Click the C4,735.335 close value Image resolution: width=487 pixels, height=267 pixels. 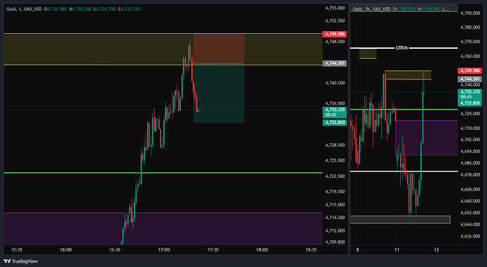[x=129, y=9]
